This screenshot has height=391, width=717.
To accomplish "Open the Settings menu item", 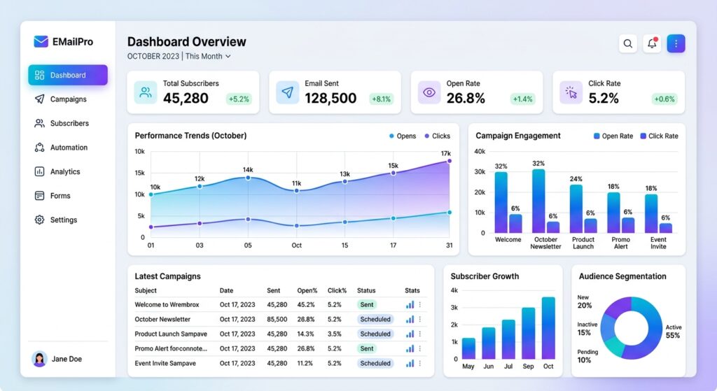I will pos(68,220).
